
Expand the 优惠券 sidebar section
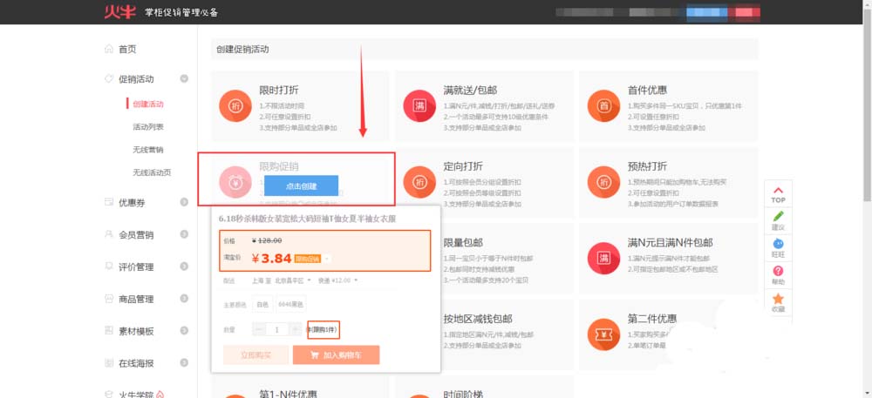click(x=184, y=202)
